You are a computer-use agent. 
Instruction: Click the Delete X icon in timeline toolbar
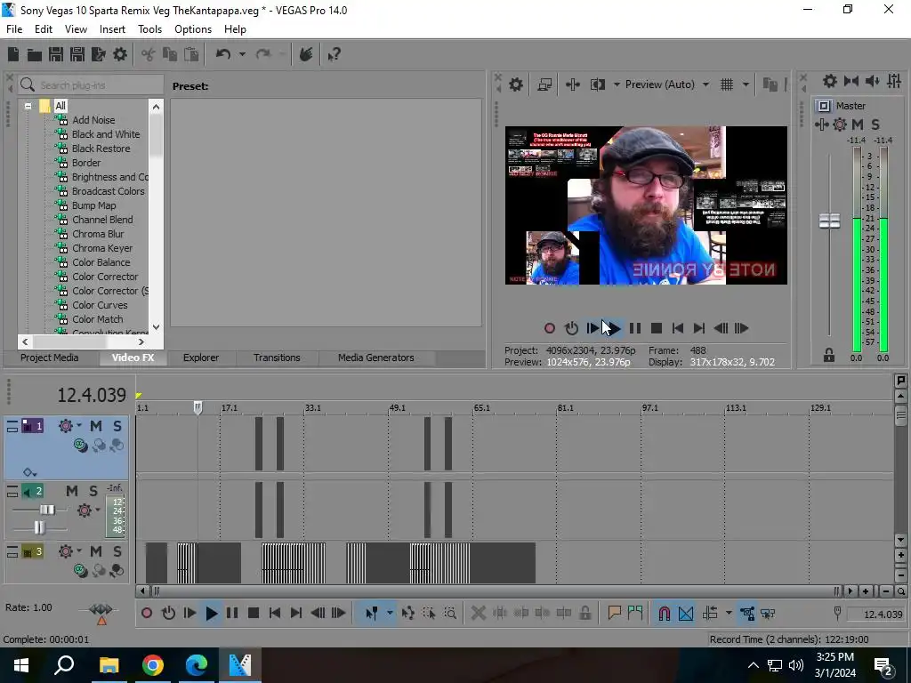click(478, 614)
